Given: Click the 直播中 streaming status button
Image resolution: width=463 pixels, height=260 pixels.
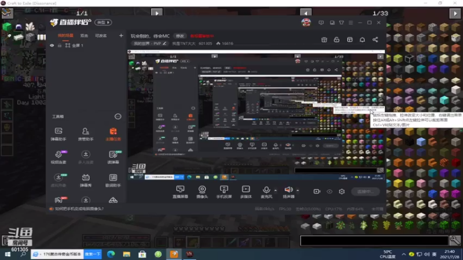Looking at the screenshot, I should [366, 192].
